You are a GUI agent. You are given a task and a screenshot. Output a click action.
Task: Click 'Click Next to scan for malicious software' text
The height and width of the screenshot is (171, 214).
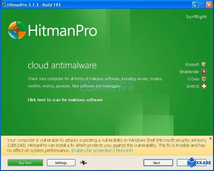(65, 100)
